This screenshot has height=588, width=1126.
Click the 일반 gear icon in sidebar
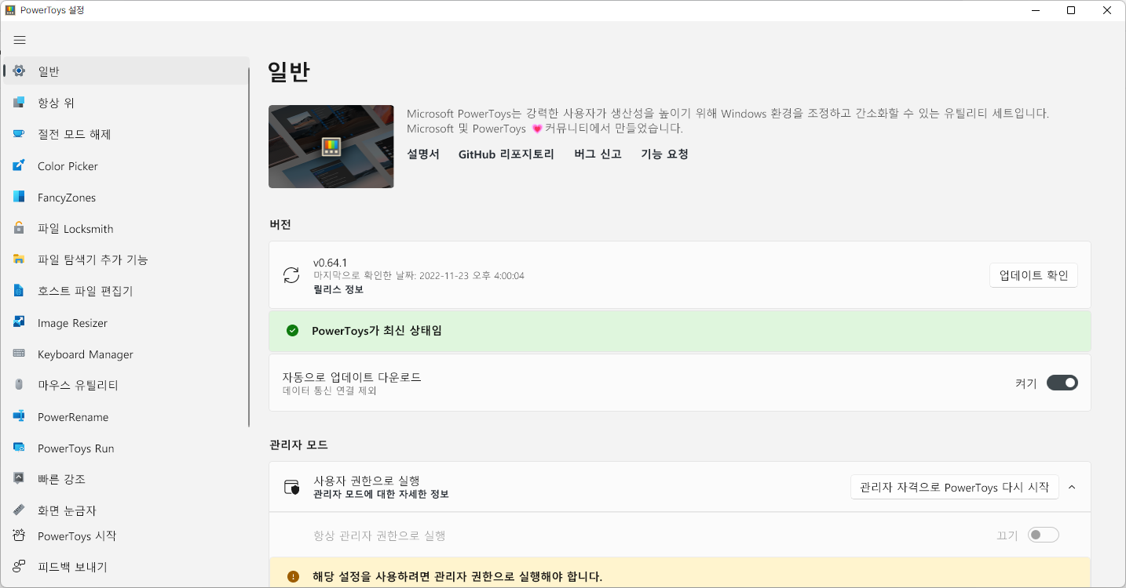pyautogui.click(x=19, y=71)
